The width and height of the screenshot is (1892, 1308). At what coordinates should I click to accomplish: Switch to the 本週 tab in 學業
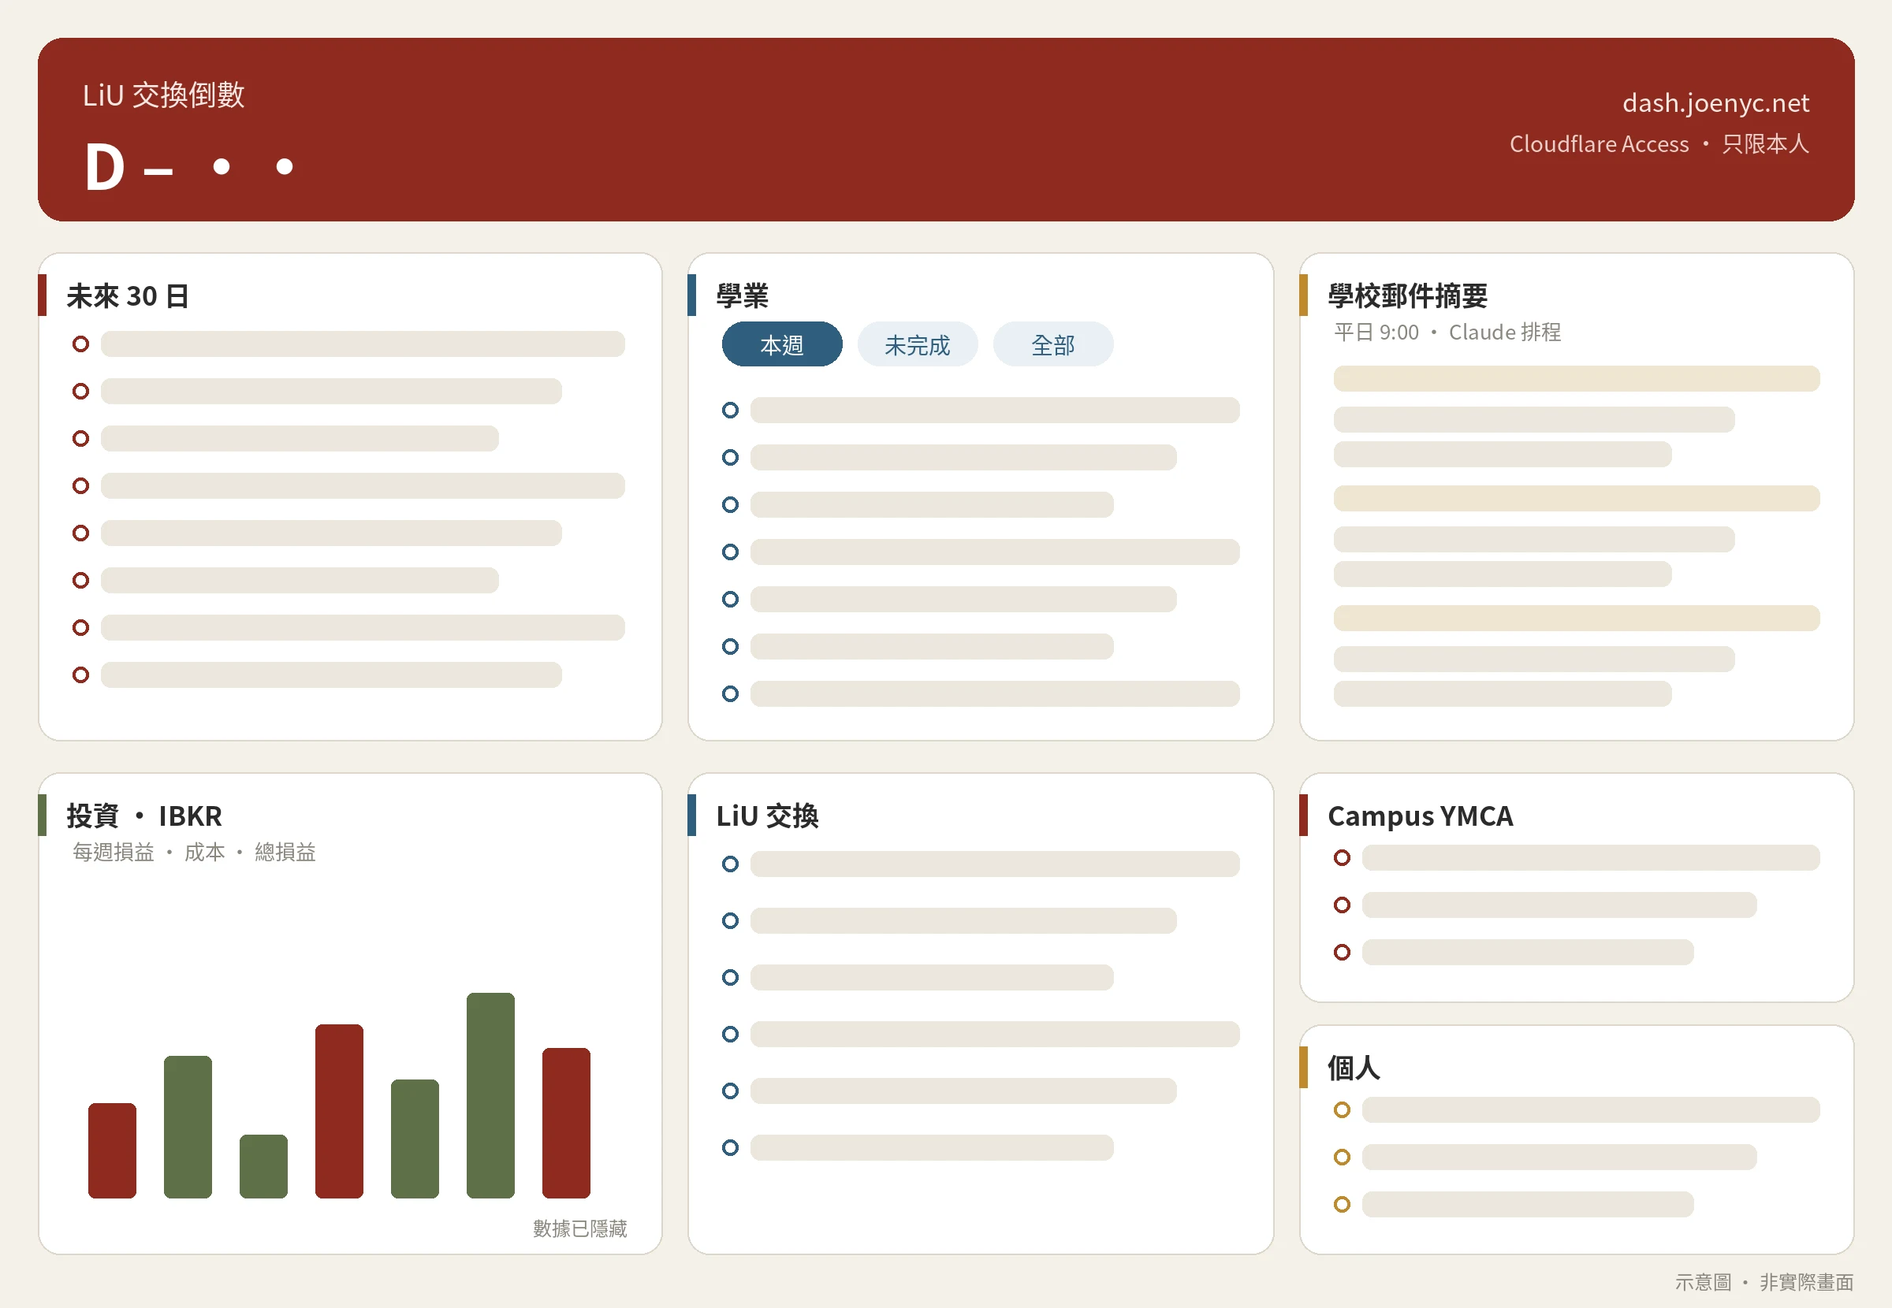click(x=781, y=344)
